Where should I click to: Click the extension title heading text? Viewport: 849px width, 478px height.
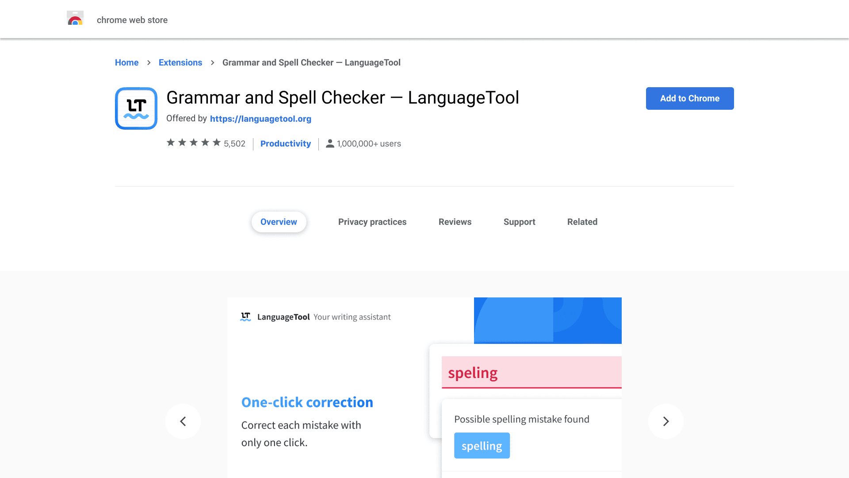pyautogui.click(x=343, y=97)
